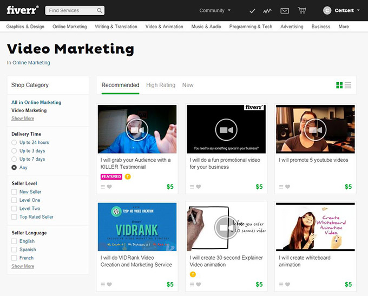The height and width of the screenshot is (296, 368).
Task: Open the VIDRANK gig thumbnail
Action: coord(137,227)
